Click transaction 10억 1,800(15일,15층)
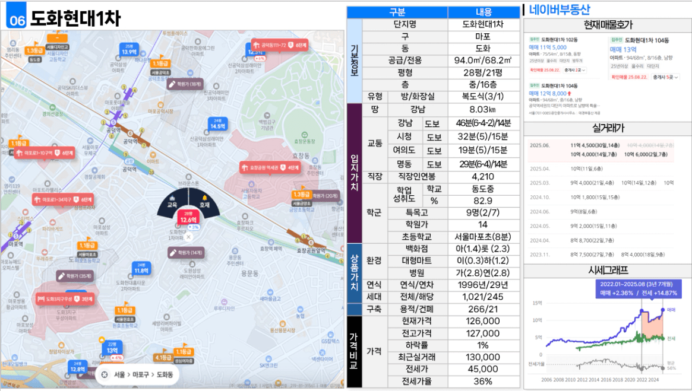The width and height of the screenshot is (692, 391). pos(595,197)
